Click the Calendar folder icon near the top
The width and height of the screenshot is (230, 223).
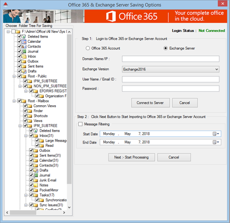click(x=24, y=42)
